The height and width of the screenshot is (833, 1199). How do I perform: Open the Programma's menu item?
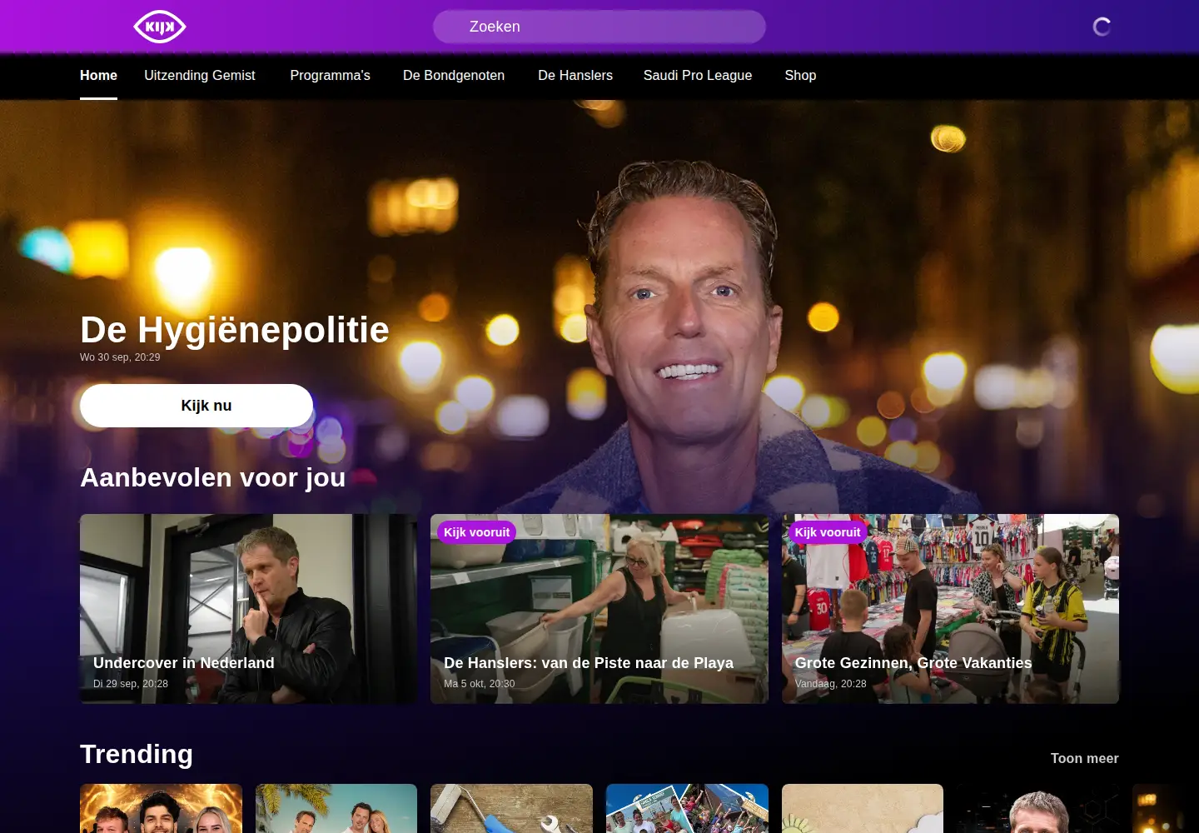click(x=330, y=76)
